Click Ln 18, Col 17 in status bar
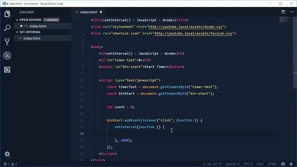The height and width of the screenshot is (167, 297). tap(212, 164)
